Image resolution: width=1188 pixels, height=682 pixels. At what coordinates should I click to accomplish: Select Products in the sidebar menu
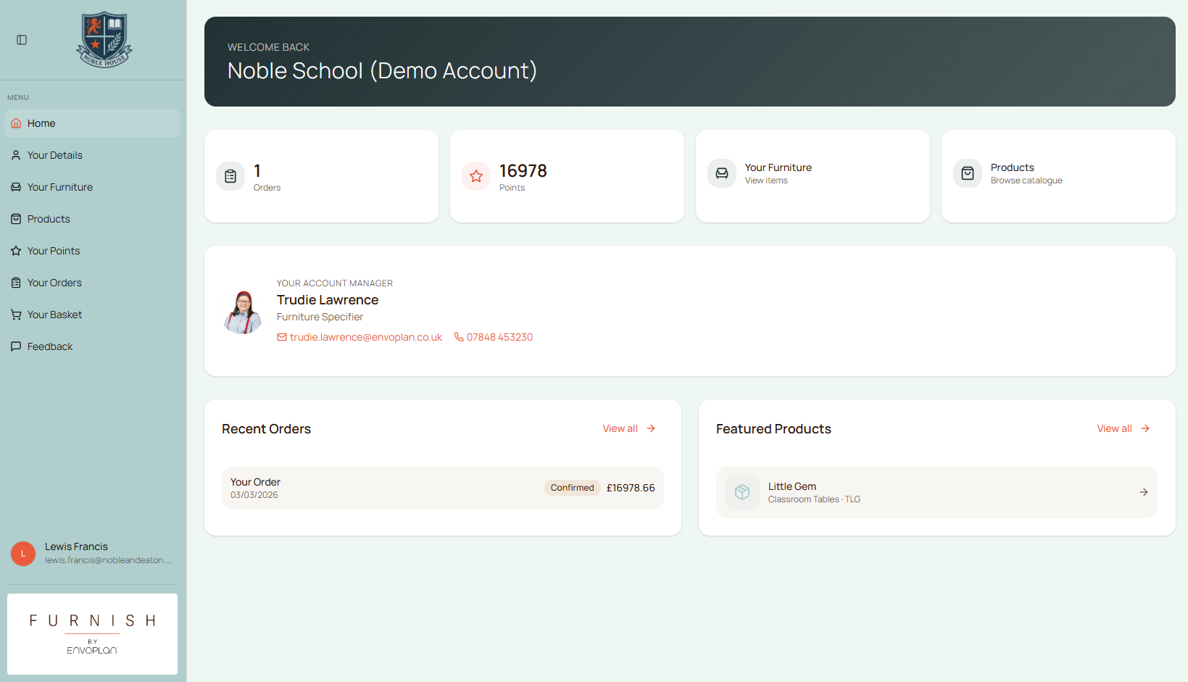tap(92, 219)
